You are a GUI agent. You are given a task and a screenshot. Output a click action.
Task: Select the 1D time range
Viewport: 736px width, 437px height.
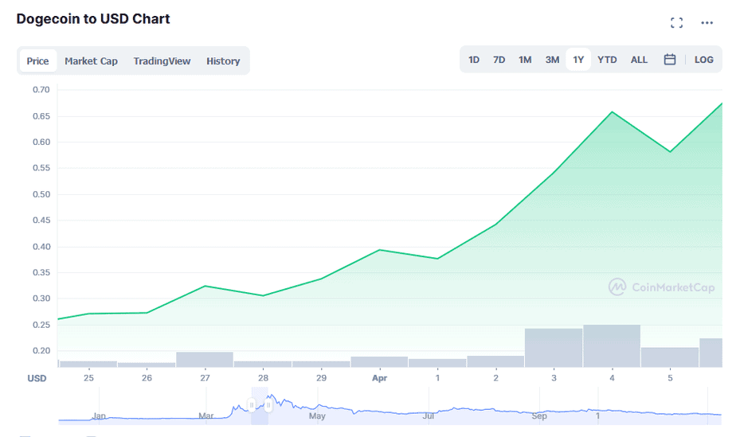474,60
